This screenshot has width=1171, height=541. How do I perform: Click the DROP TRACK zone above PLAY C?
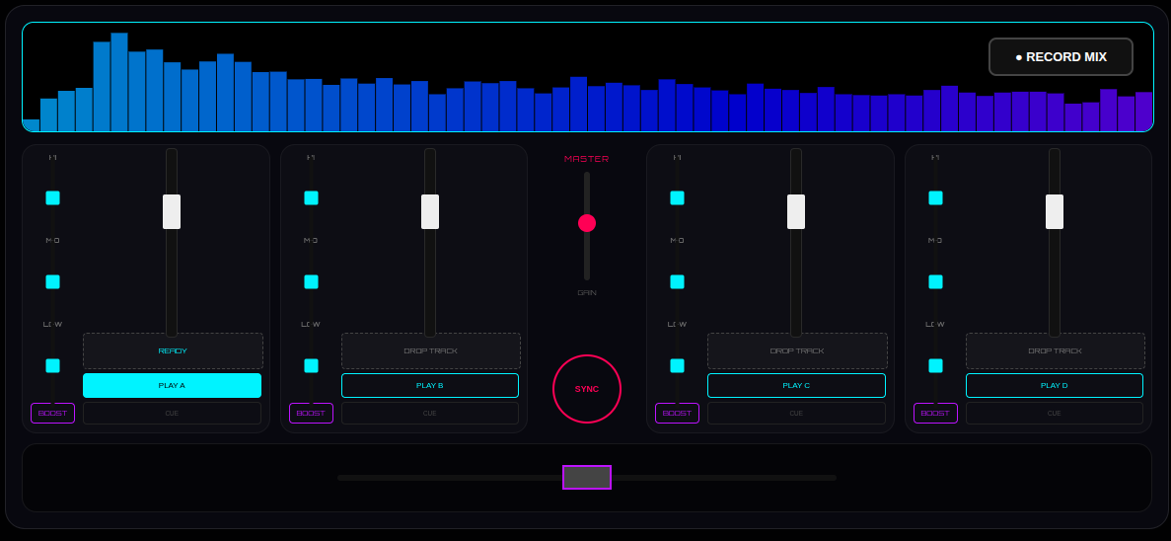tap(797, 351)
